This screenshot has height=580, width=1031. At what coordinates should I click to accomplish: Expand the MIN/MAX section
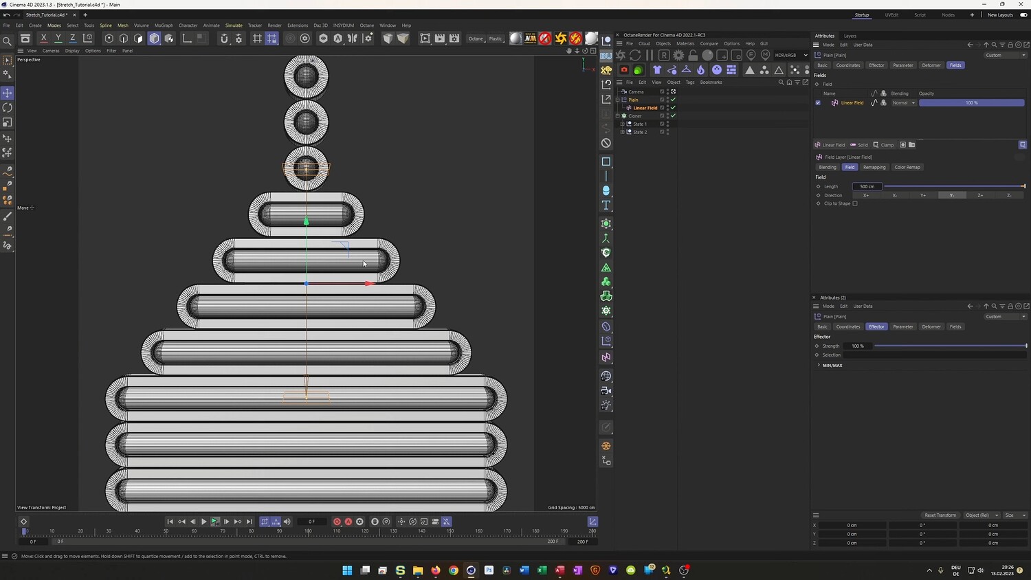(819, 366)
